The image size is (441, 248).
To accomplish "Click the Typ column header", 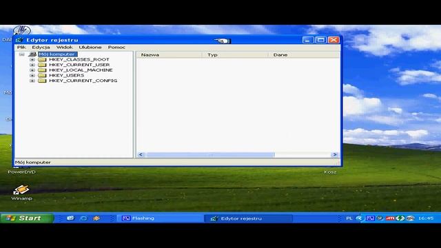I will point(235,55).
